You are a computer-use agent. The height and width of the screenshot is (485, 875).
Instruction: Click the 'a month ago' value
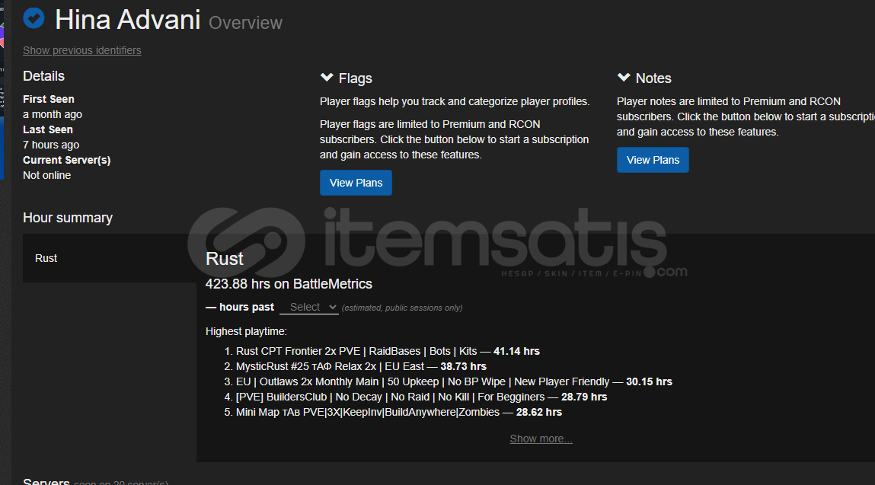[x=53, y=114]
